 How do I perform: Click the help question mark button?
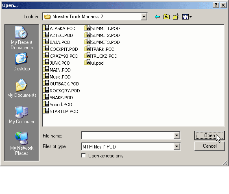click(x=216, y=5)
